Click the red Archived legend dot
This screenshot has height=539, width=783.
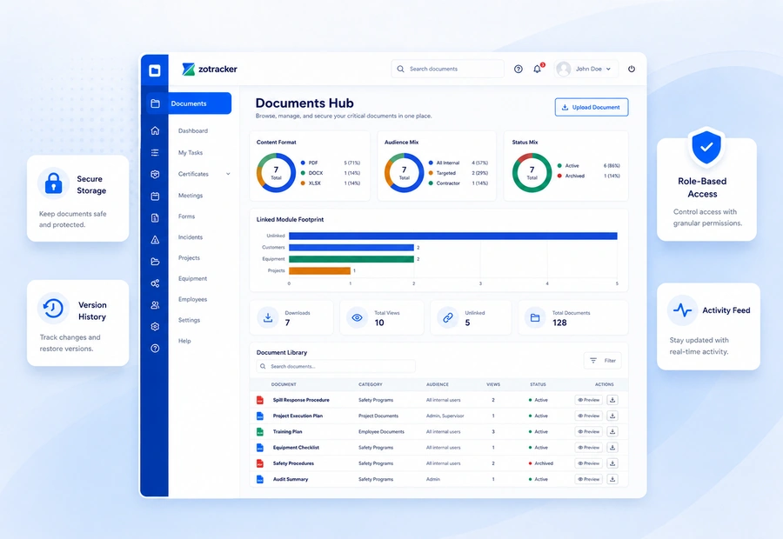pyautogui.click(x=559, y=176)
